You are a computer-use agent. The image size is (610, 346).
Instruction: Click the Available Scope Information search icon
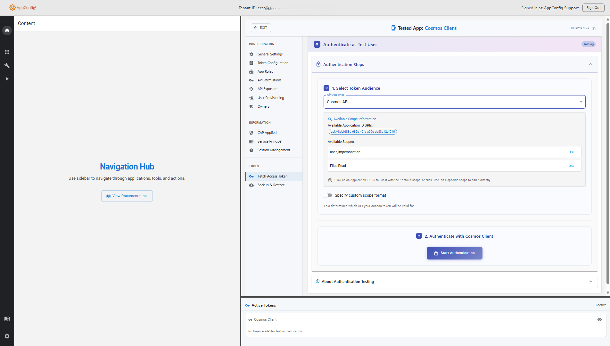click(330, 119)
